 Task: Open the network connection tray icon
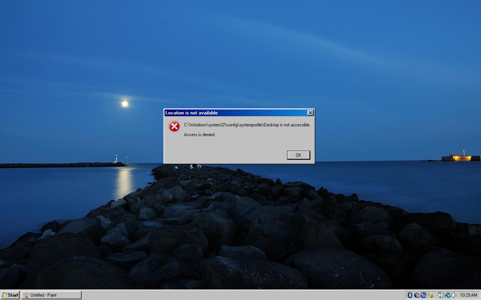click(x=447, y=295)
